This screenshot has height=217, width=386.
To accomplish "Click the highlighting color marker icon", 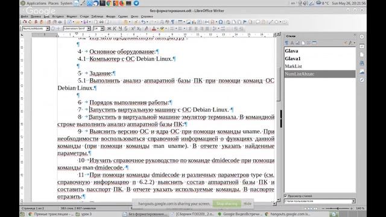I will pyautogui.click(x=162, y=28).
